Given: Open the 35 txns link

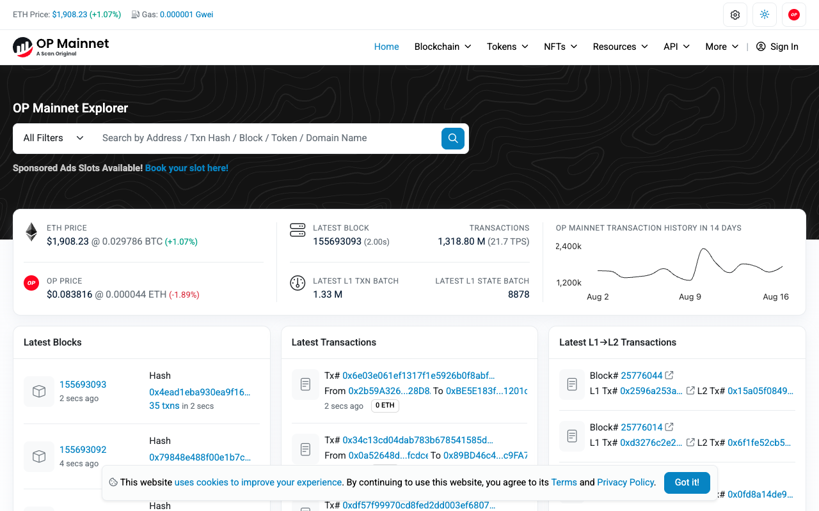Looking at the screenshot, I should click(x=164, y=406).
